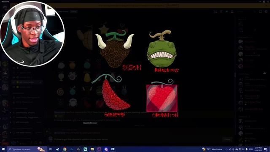Open OneDrive cloud icon in system tray
Image resolution: width=270 pixels, height=152 pixels.
pos(237,149)
